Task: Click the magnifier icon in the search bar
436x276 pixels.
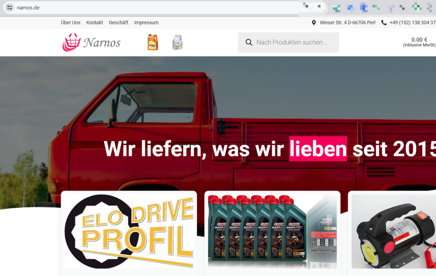Action: (249, 42)
